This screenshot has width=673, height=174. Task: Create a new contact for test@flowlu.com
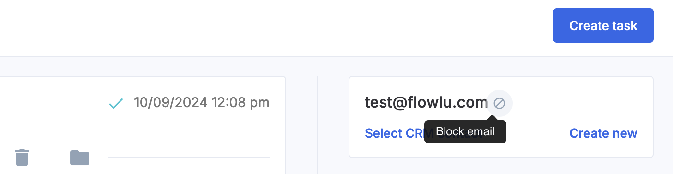603,133
